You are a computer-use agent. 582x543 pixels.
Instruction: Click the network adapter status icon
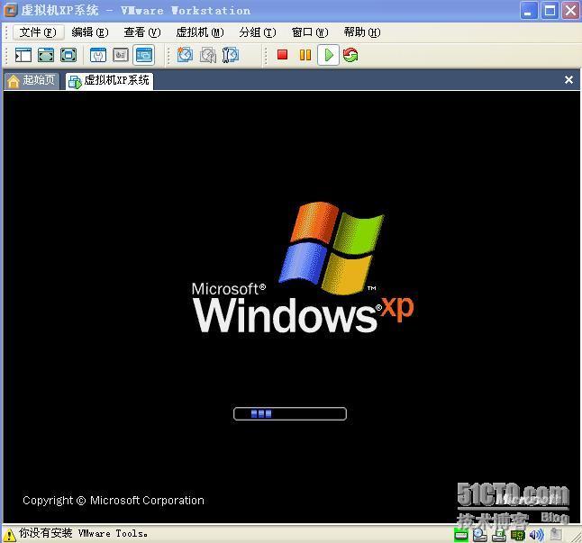[518, 535]
